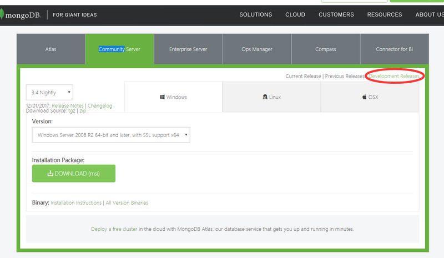The height and width of the screenshot is (258, 444).
Task: Open the Changelog link
Action: tap(100, 105)
